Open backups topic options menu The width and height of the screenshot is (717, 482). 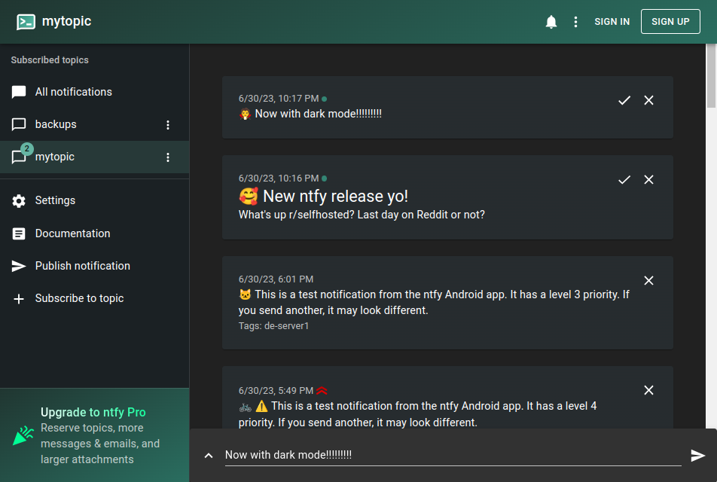[168, 125]
